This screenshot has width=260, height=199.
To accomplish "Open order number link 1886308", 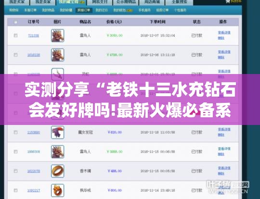I will pyautogui.click(x=34, y=152).
